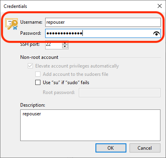Toggle Elevate account privileges automatically checkbox
Image resolution: width=166 pixels, height=158 pixels.
pos(30,66)
